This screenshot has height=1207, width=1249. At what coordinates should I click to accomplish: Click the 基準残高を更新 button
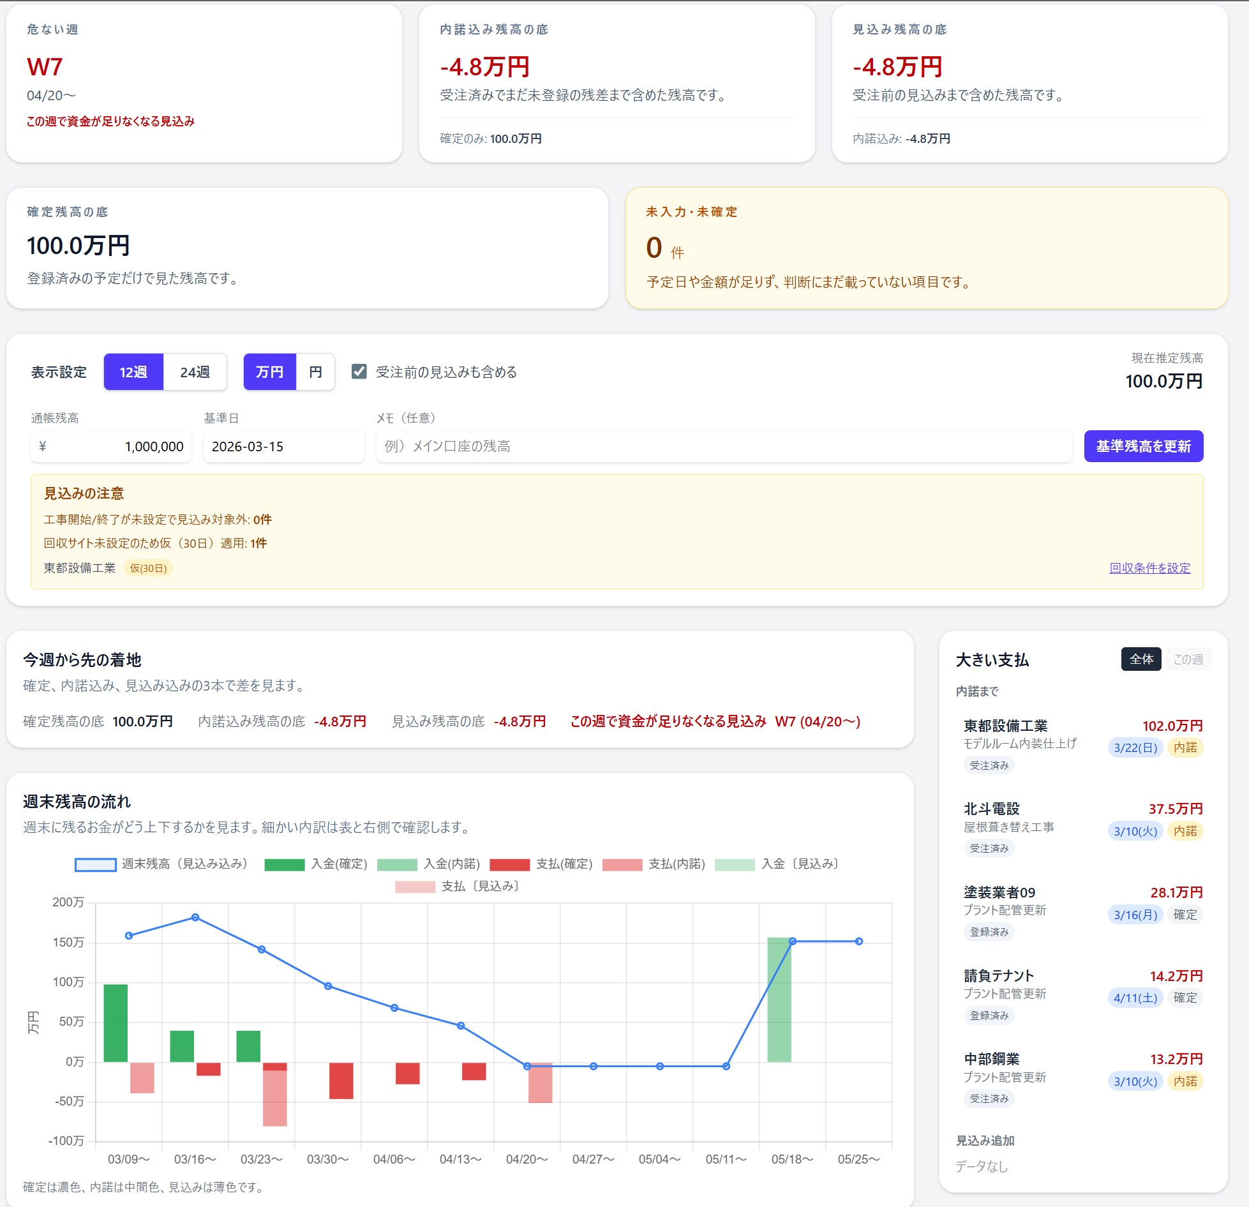[1143, 446]
